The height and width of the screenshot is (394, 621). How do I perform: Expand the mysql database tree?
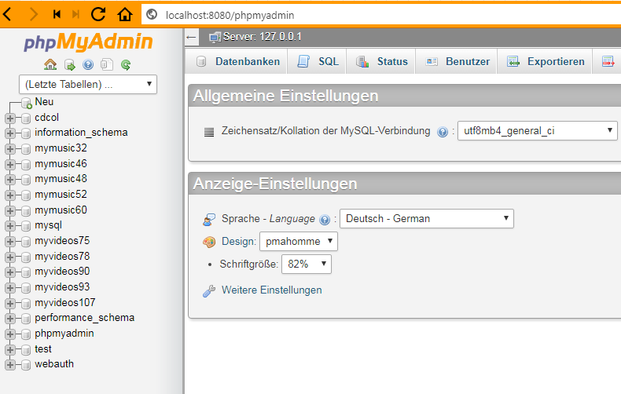tap(10, 226)
